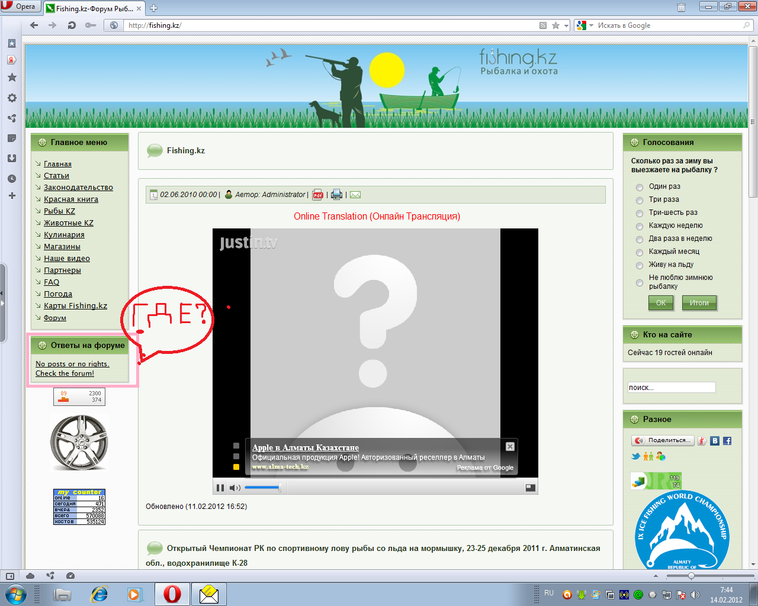The width and height of the screenshot is (758, 606).
Task: Toggle the Opera panel sidebar button
Action: [10, 576]
